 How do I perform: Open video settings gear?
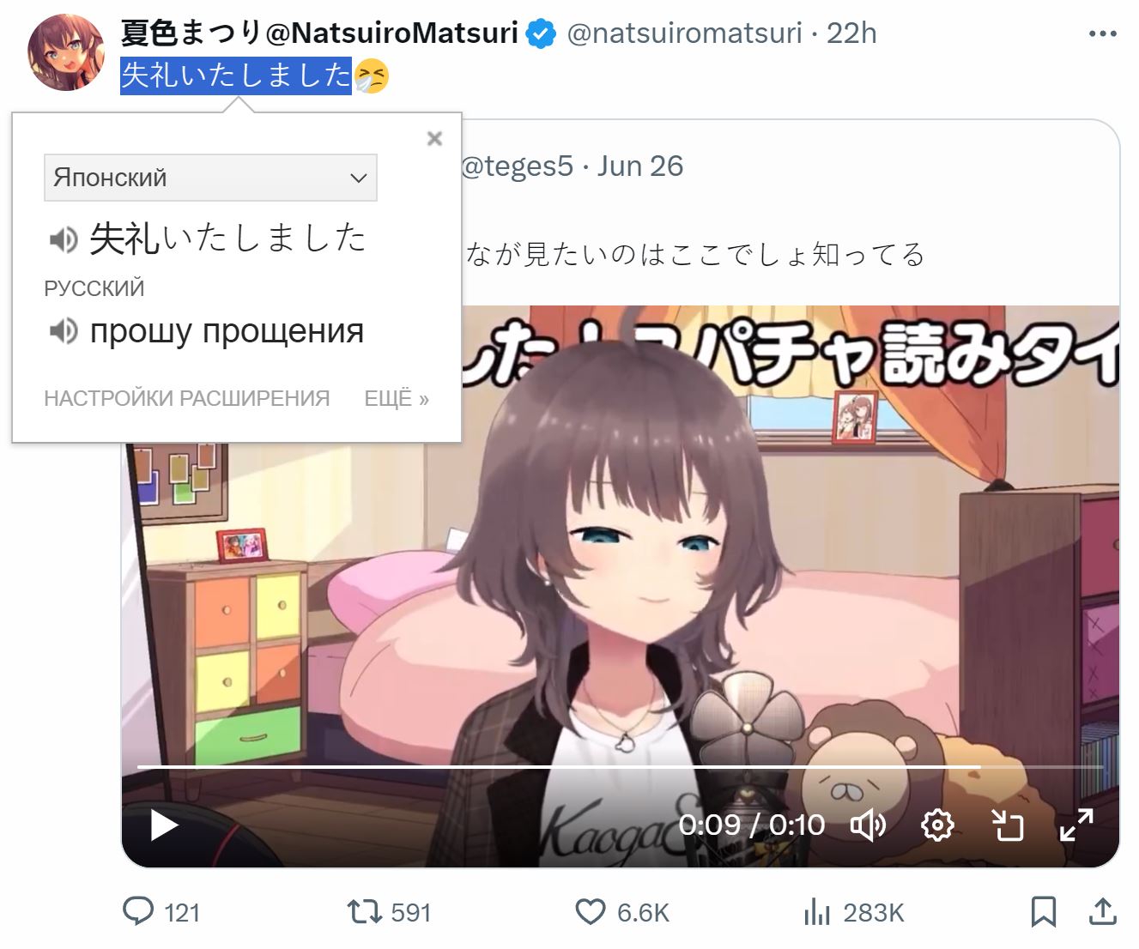[x=937, y=825]
